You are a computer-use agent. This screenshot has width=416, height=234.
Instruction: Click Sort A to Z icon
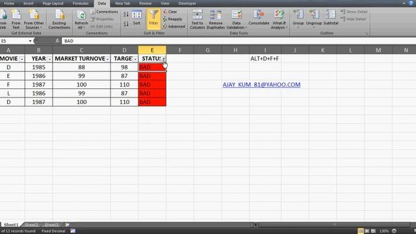pos(126,14)
